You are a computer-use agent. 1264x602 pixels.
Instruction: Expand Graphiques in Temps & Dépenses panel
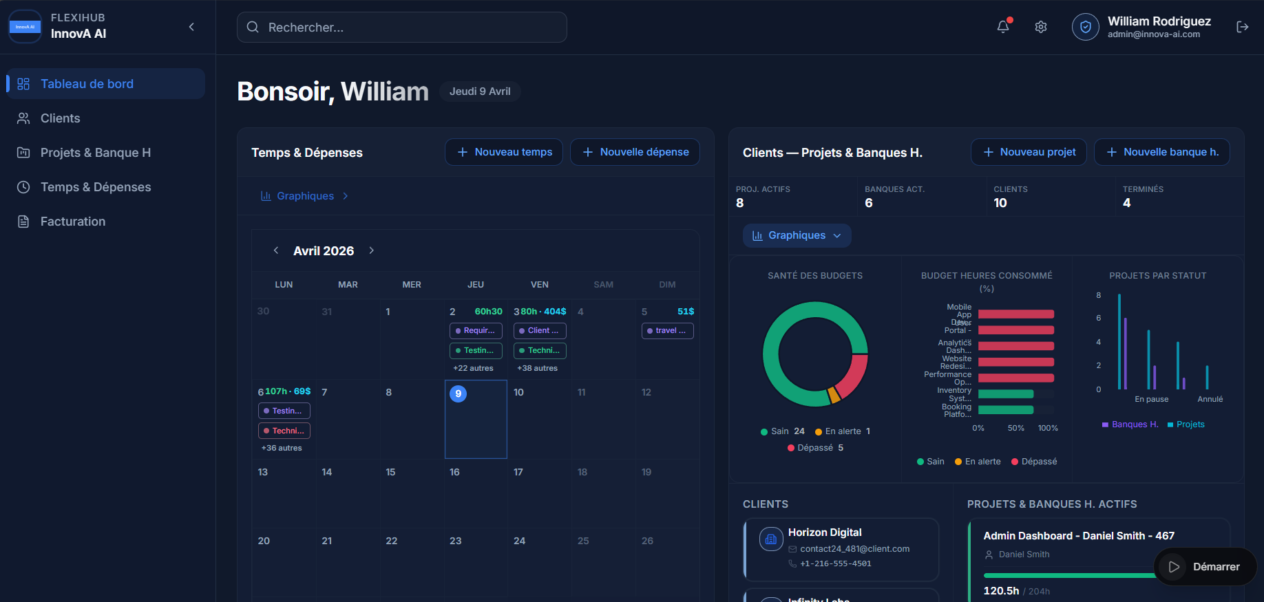click(x=305, y=196)
